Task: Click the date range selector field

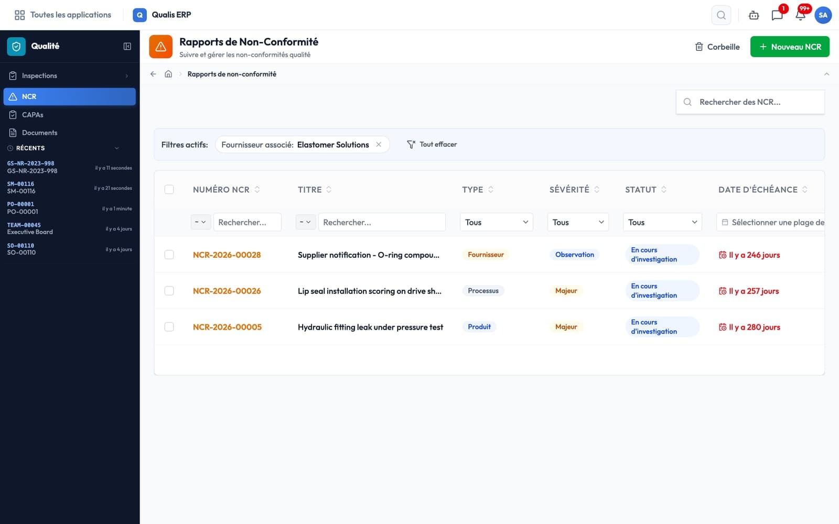Action: coord(770,222)
